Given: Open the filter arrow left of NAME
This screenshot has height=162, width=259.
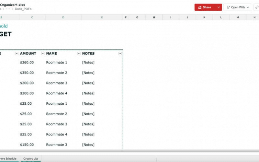Looking at the screenshot, I should (42, 53).
